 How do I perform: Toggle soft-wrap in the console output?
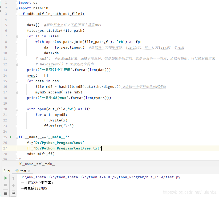[x=13, y=192]
